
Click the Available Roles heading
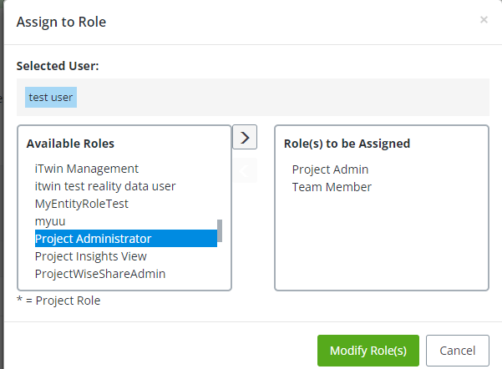point(70,144)
